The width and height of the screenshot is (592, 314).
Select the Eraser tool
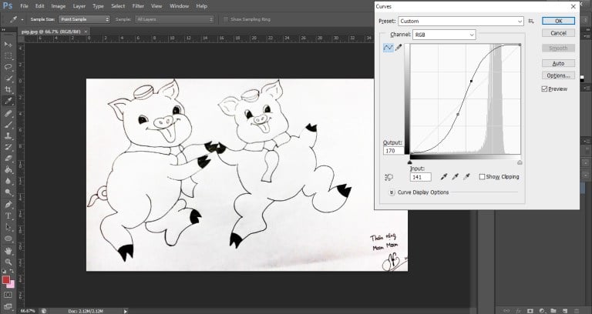[8, 159]
